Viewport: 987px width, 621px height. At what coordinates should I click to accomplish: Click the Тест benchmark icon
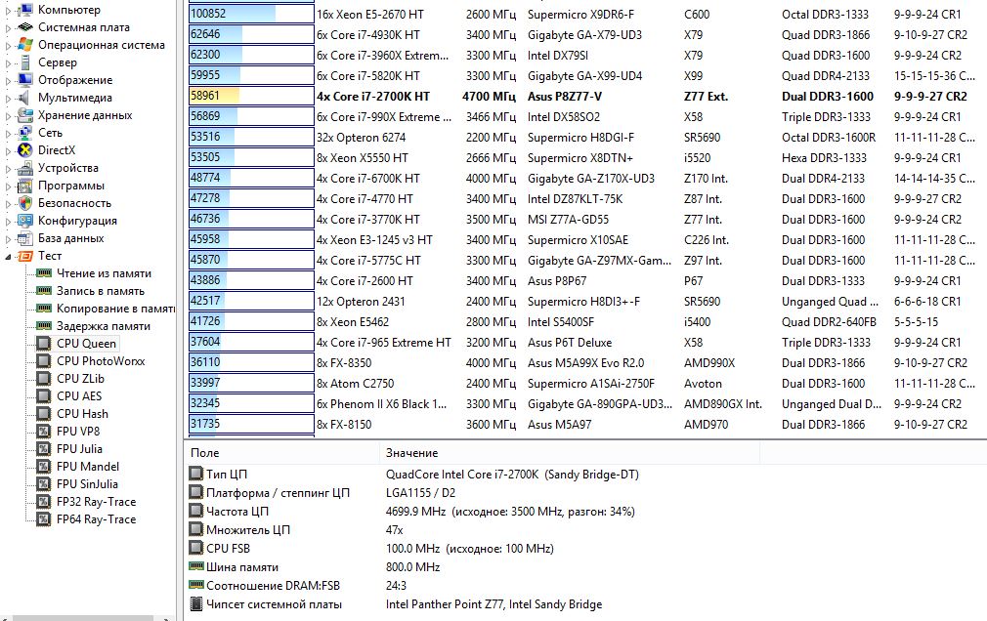(25, 256)
